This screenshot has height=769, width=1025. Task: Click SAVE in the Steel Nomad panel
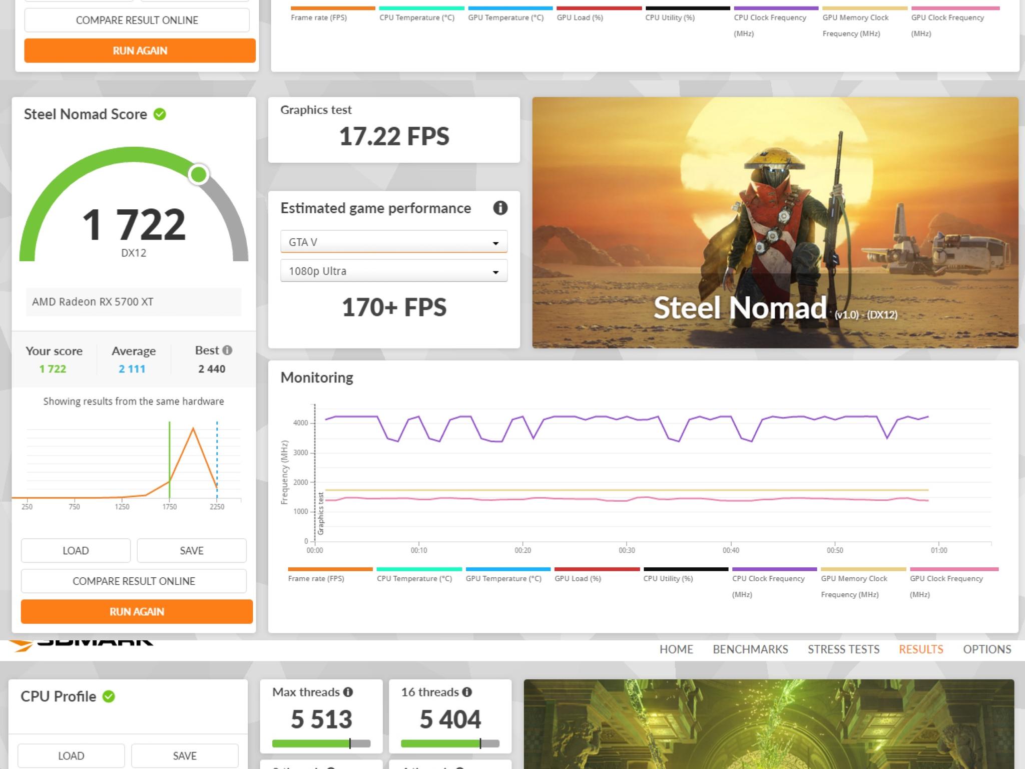click(192, 550)
